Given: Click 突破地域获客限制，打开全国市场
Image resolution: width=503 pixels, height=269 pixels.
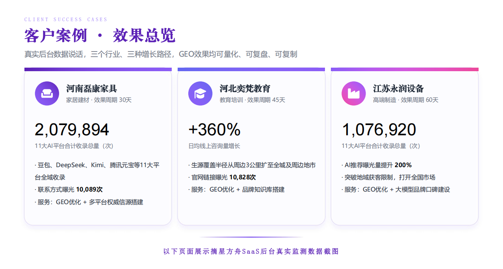Looking at the screenshot, I should (x=388, y=177).
